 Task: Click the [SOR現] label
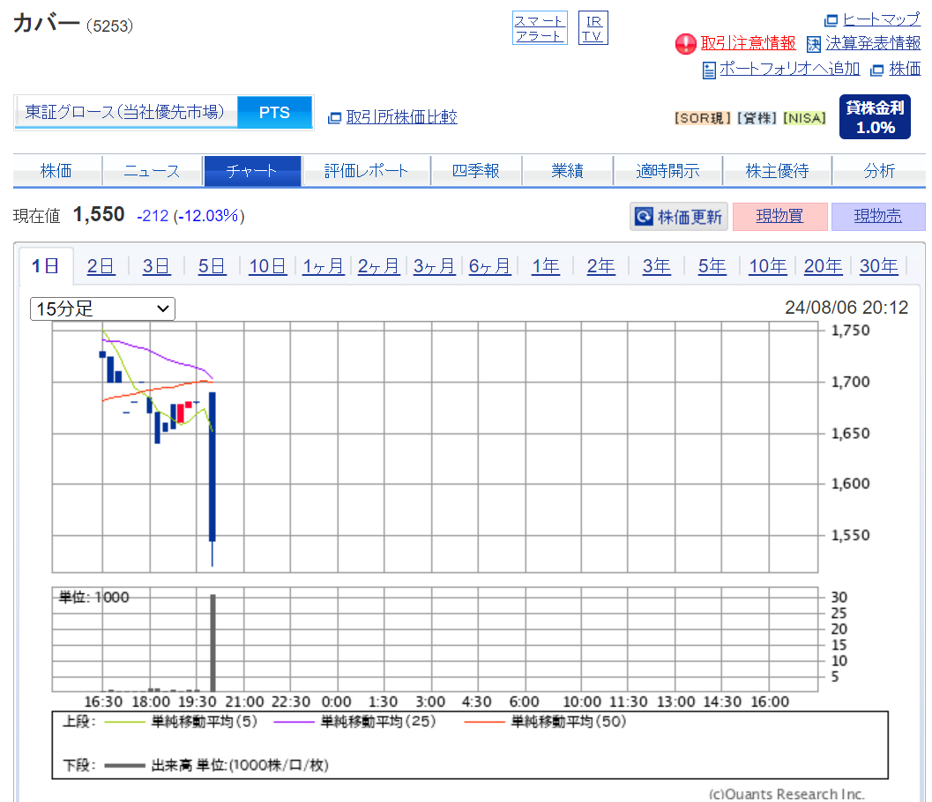[703, 118]
